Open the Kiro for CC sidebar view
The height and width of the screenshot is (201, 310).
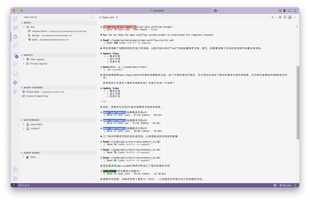[15, 37]
